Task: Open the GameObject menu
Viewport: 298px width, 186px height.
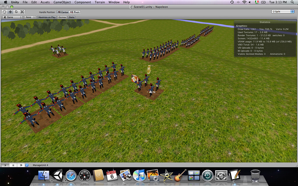Action: pos(62,2)
